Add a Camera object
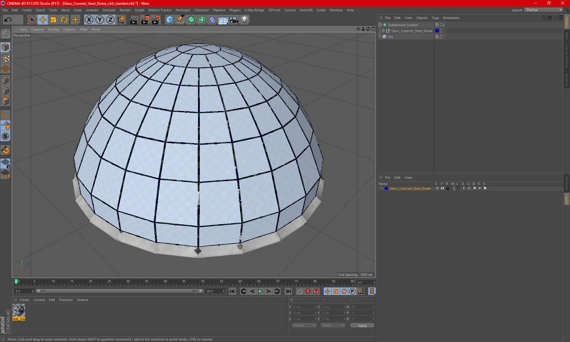The image size is (570, 342). tap(234, 20)
